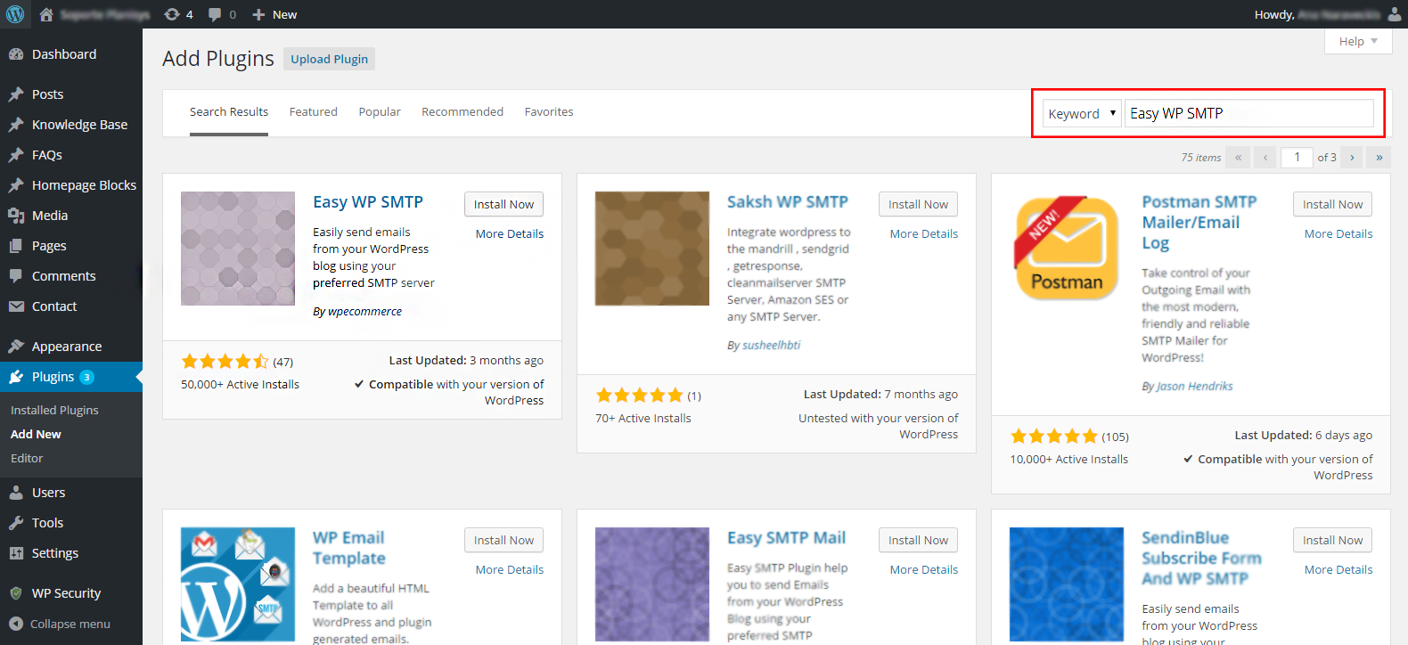Switch to the Popular tab
This screenshot has height=645, width=1408.
coord(380,112)
